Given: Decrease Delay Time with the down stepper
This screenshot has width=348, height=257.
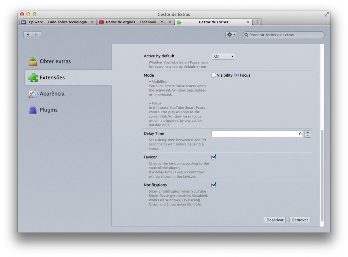Looking at the screenshot, I should point(308,136).
